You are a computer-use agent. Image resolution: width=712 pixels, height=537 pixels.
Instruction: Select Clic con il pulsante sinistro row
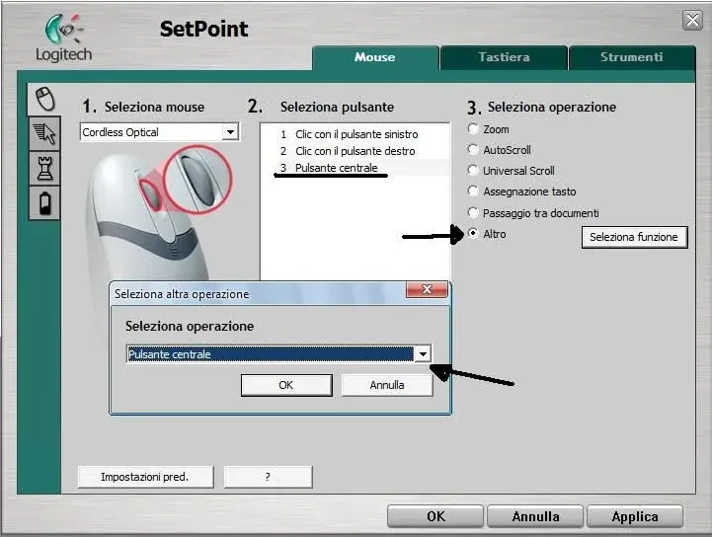(356, 134)
